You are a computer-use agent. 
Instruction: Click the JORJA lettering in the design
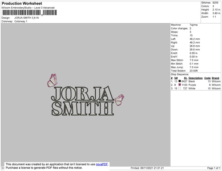point(83,94)
